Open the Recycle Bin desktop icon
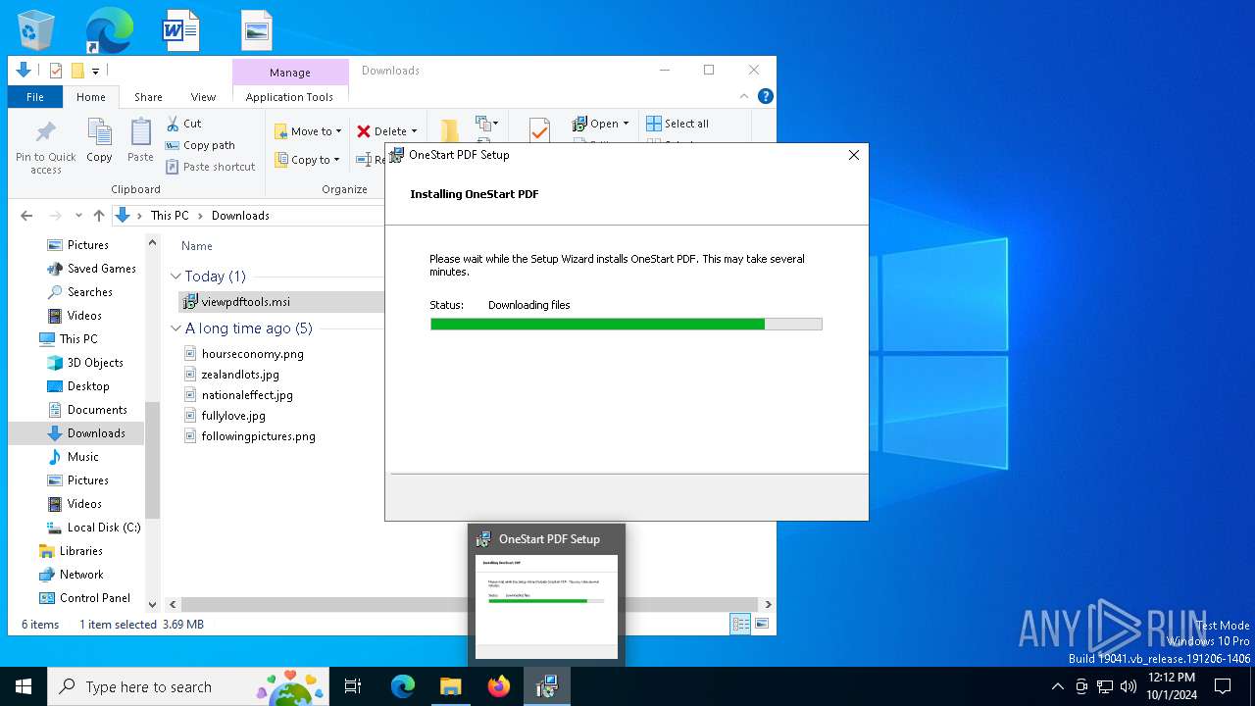1255x706 pixels. click(35, 30)
